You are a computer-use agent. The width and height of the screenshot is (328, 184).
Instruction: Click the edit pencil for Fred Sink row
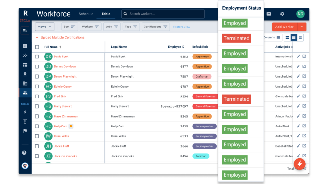299,96
